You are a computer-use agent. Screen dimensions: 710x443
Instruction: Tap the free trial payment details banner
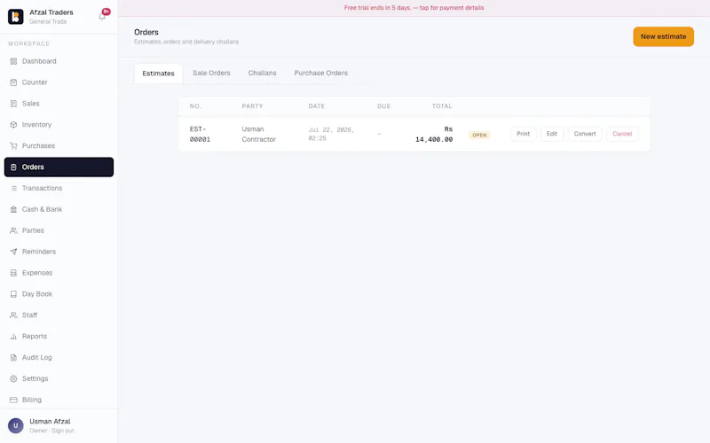click(414, 8)
